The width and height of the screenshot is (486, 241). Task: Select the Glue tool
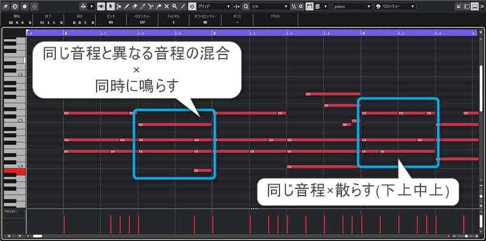click(159, 6)
